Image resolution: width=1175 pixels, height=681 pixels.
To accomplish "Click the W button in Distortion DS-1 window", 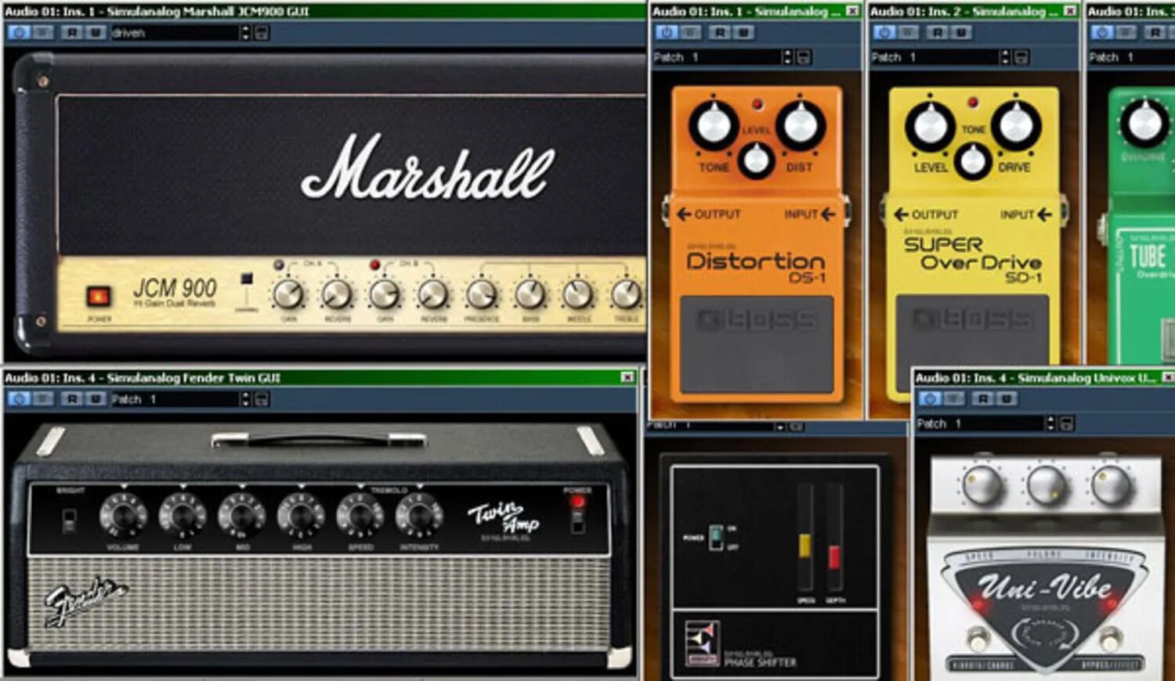I will tap(743, 32).
